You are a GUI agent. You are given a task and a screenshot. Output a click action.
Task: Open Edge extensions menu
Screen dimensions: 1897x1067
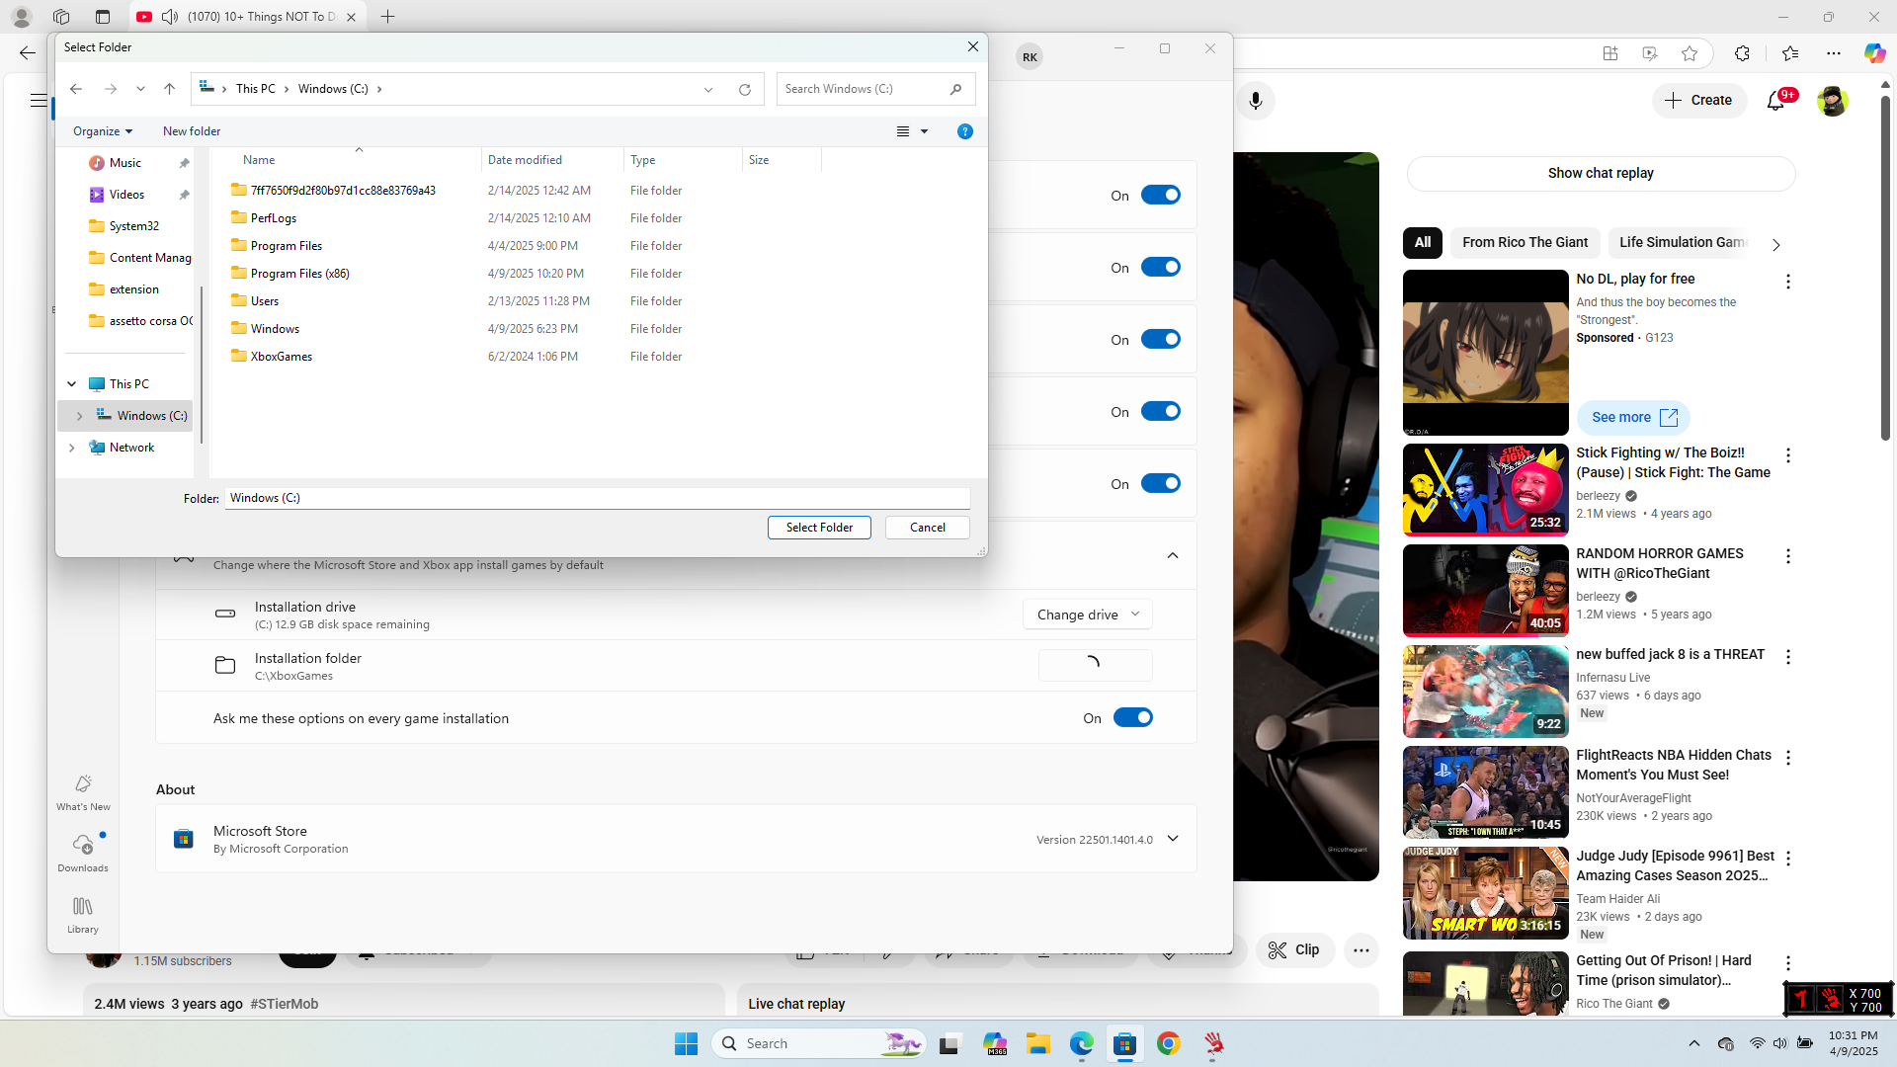point(1742,53)
